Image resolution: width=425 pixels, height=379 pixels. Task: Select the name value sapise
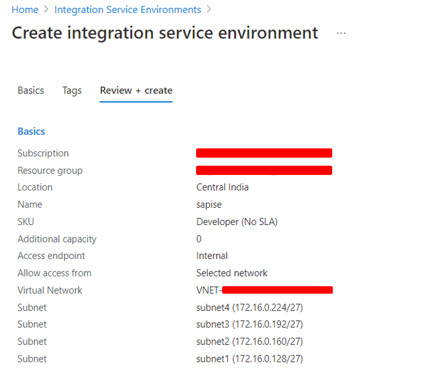pos(208,205)
